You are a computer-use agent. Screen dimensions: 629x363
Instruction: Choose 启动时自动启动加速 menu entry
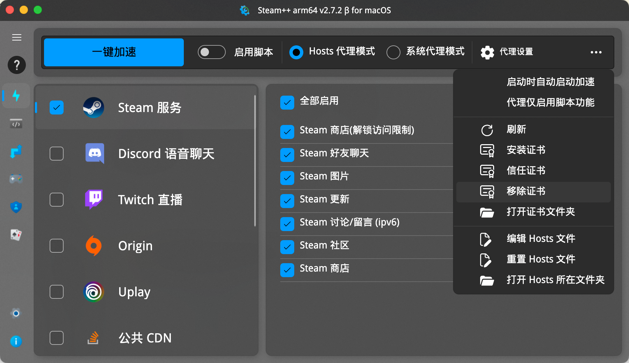pos(533,82)
